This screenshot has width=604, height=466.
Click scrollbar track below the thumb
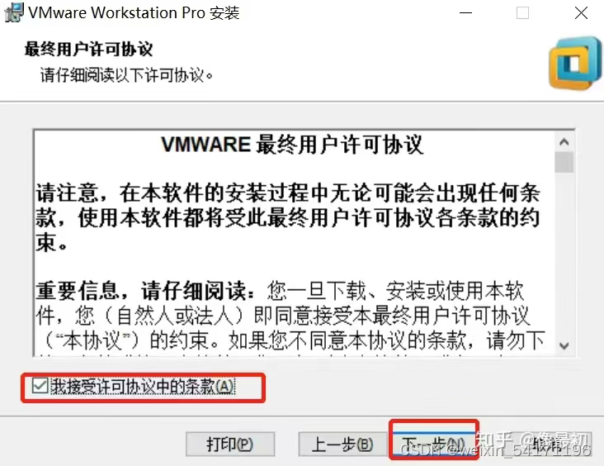(x=564, y=254)
